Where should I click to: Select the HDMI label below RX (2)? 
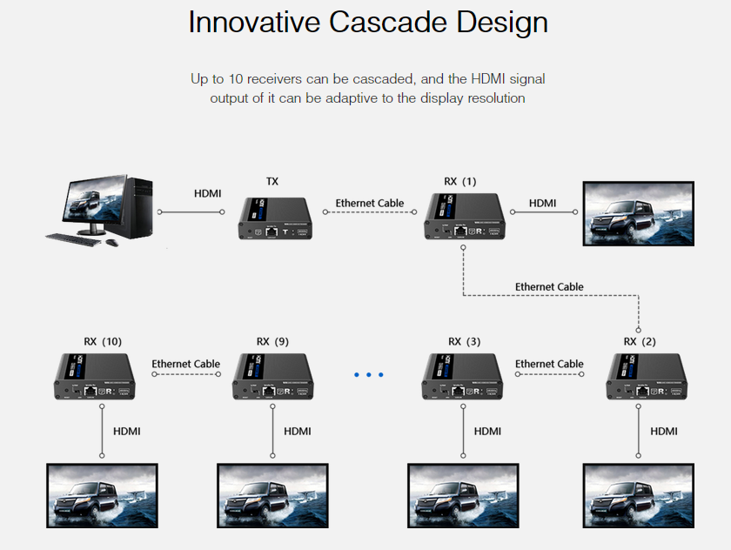[664, 431]
